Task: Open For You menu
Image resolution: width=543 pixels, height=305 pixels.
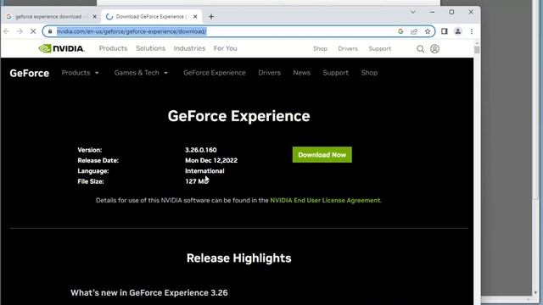Action: [x=226, y=48]
